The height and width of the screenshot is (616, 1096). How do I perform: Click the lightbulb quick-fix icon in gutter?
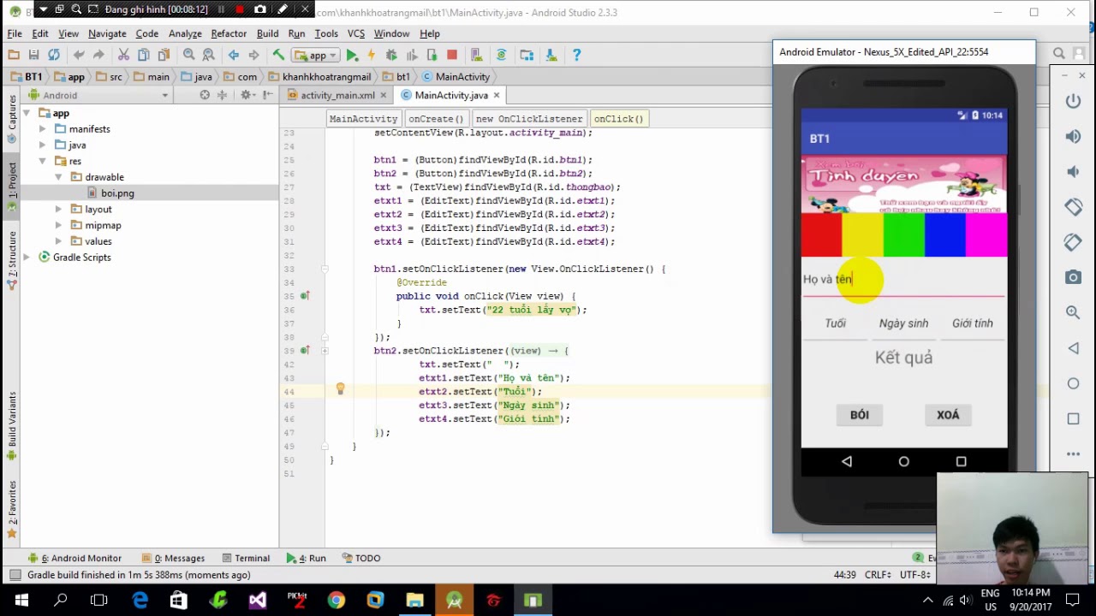click(340, 390)
